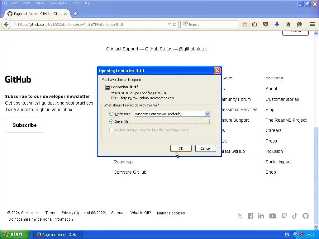Open the Help menu
This screenshot has width=319, height=239.
(87, 3)
